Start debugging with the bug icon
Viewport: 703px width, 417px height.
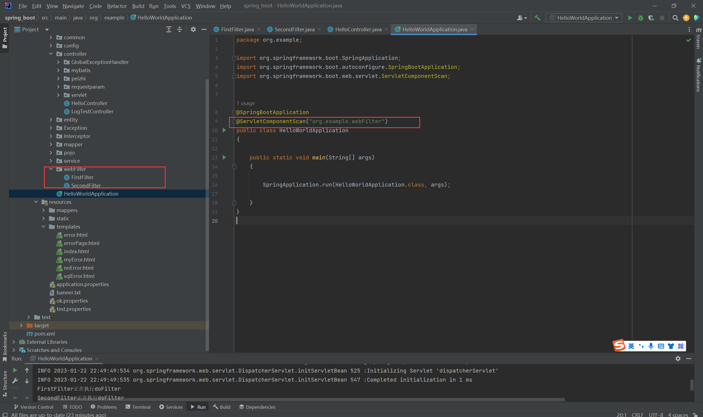click(x=640, y=18)
